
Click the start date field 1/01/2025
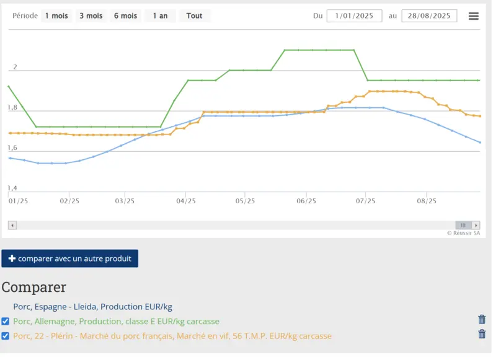pos(355,16)
